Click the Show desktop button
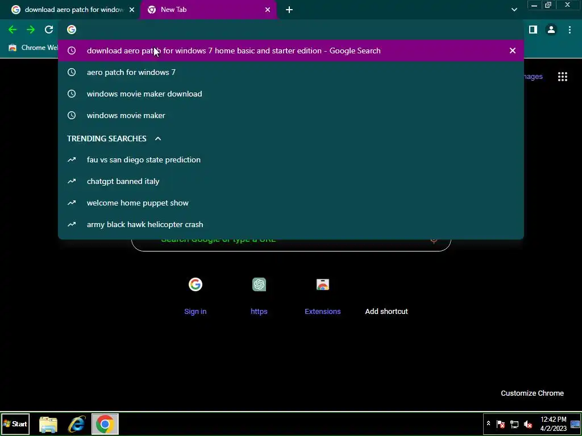This screenshot has height=436, width=582. click(575, 424)
